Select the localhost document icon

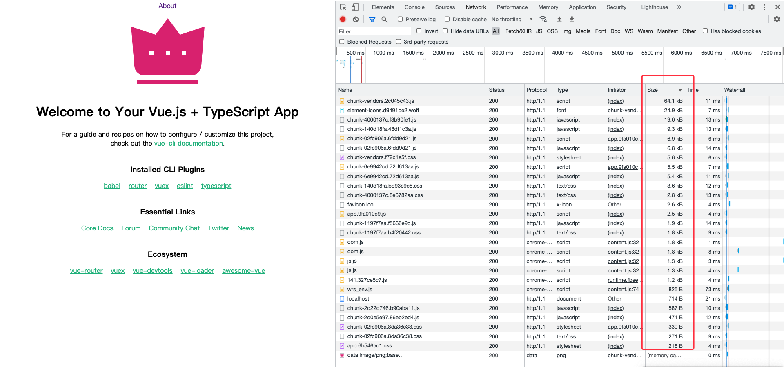[342, 299]
